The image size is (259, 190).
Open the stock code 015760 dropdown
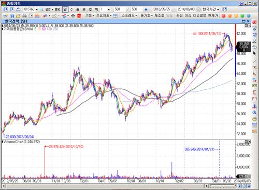click(x=37, y=9)
